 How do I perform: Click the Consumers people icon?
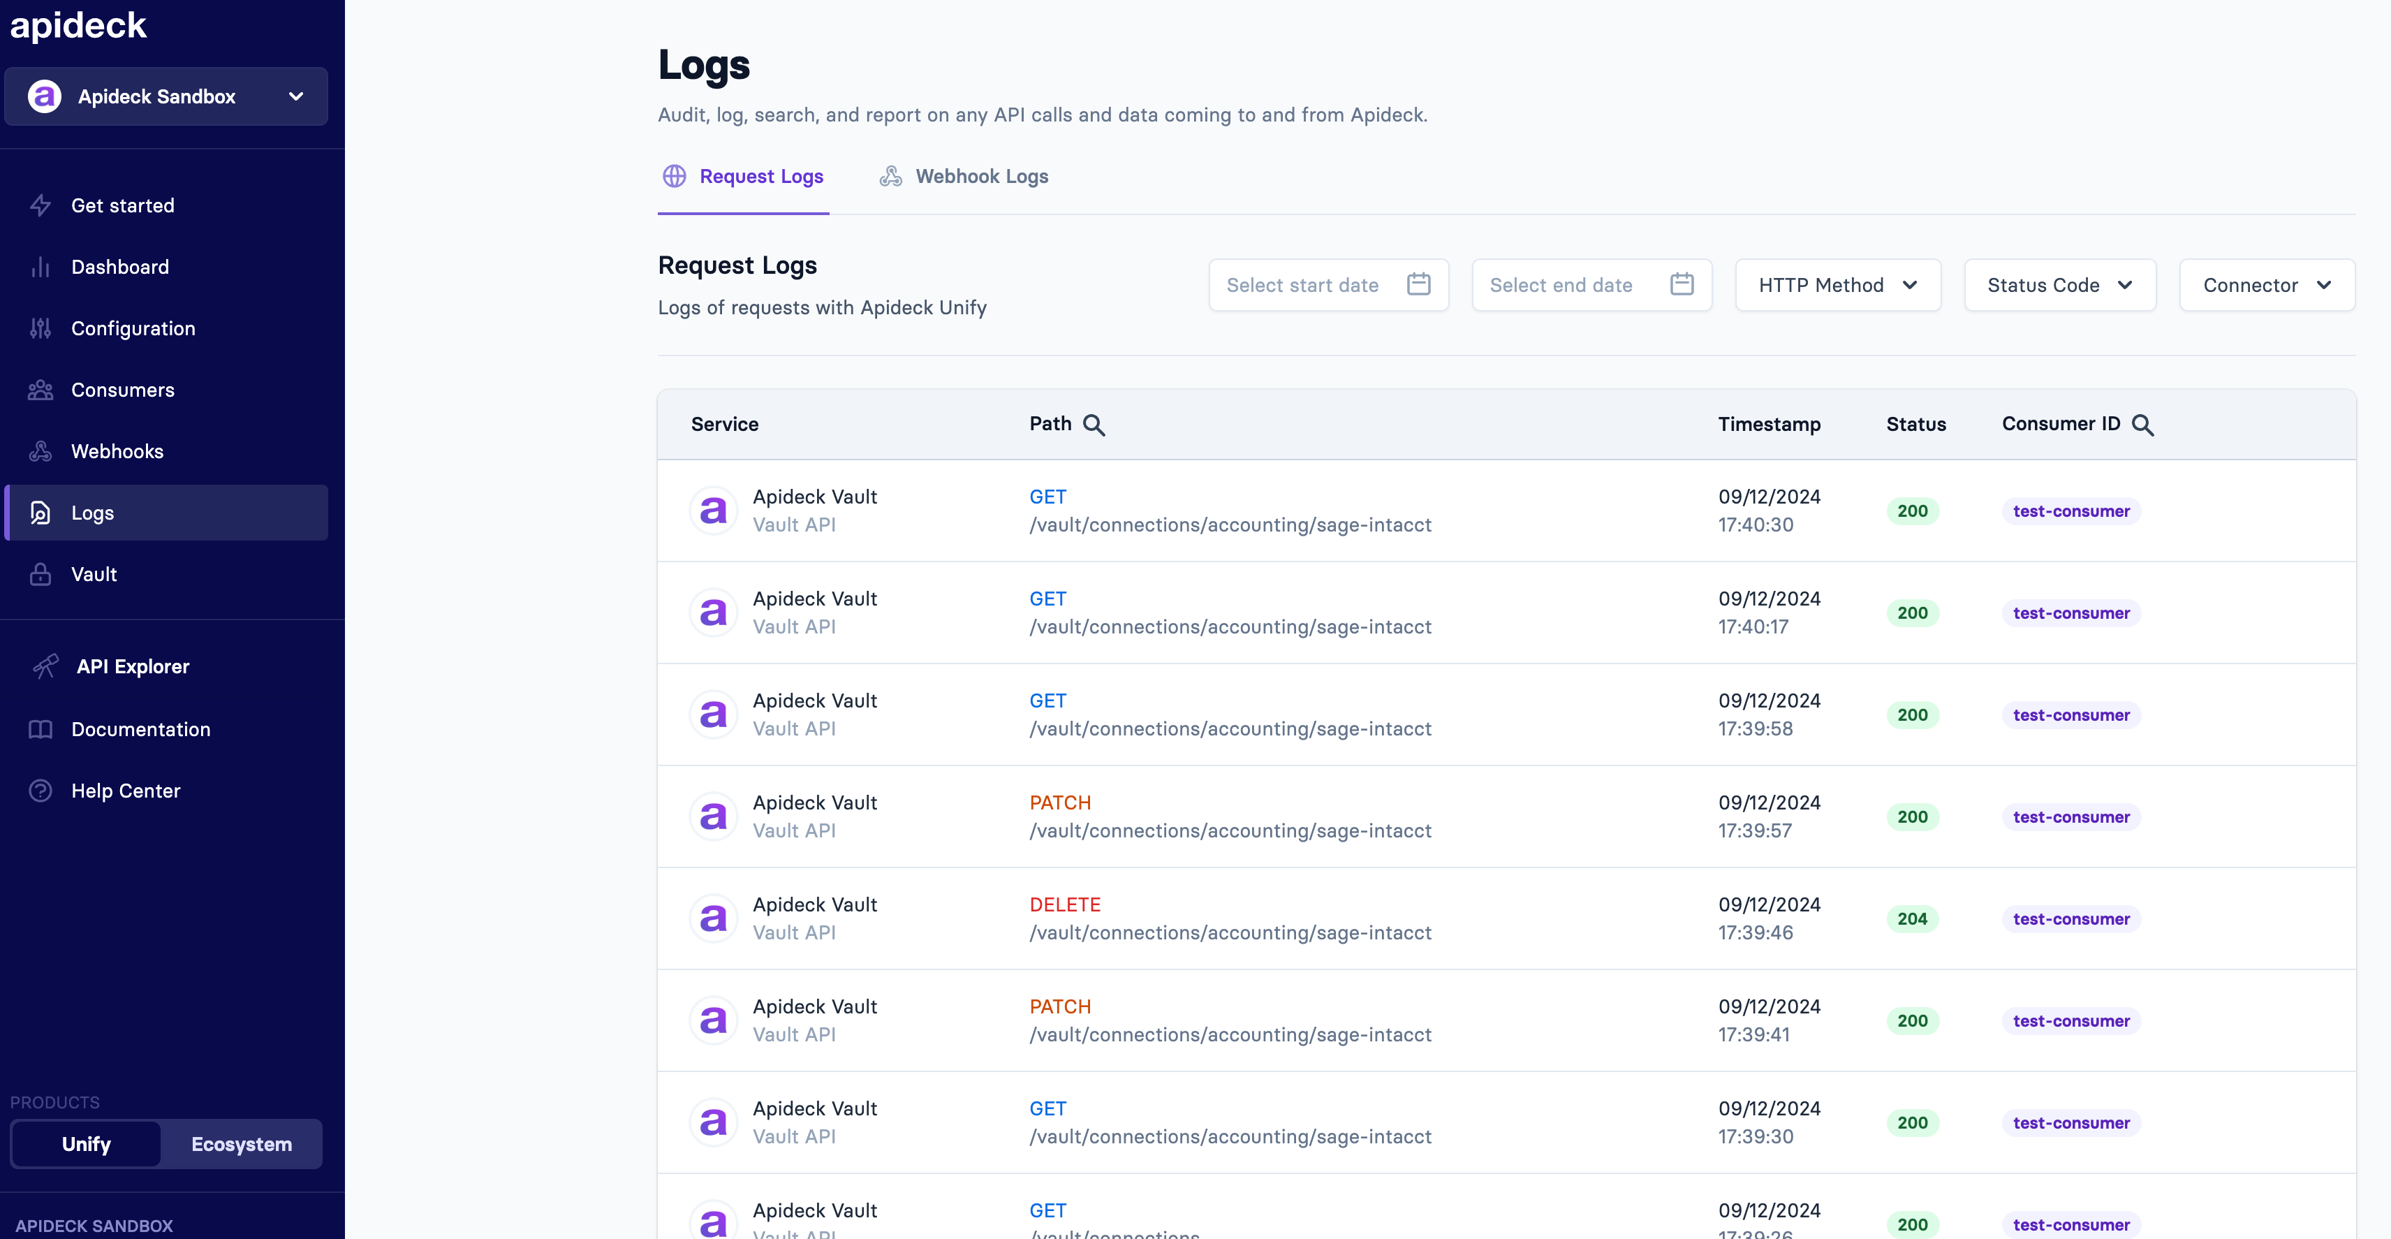(x=40, y=390)
